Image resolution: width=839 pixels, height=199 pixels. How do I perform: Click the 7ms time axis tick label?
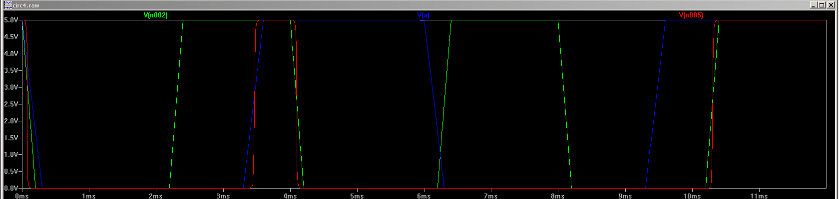(491, 196)
